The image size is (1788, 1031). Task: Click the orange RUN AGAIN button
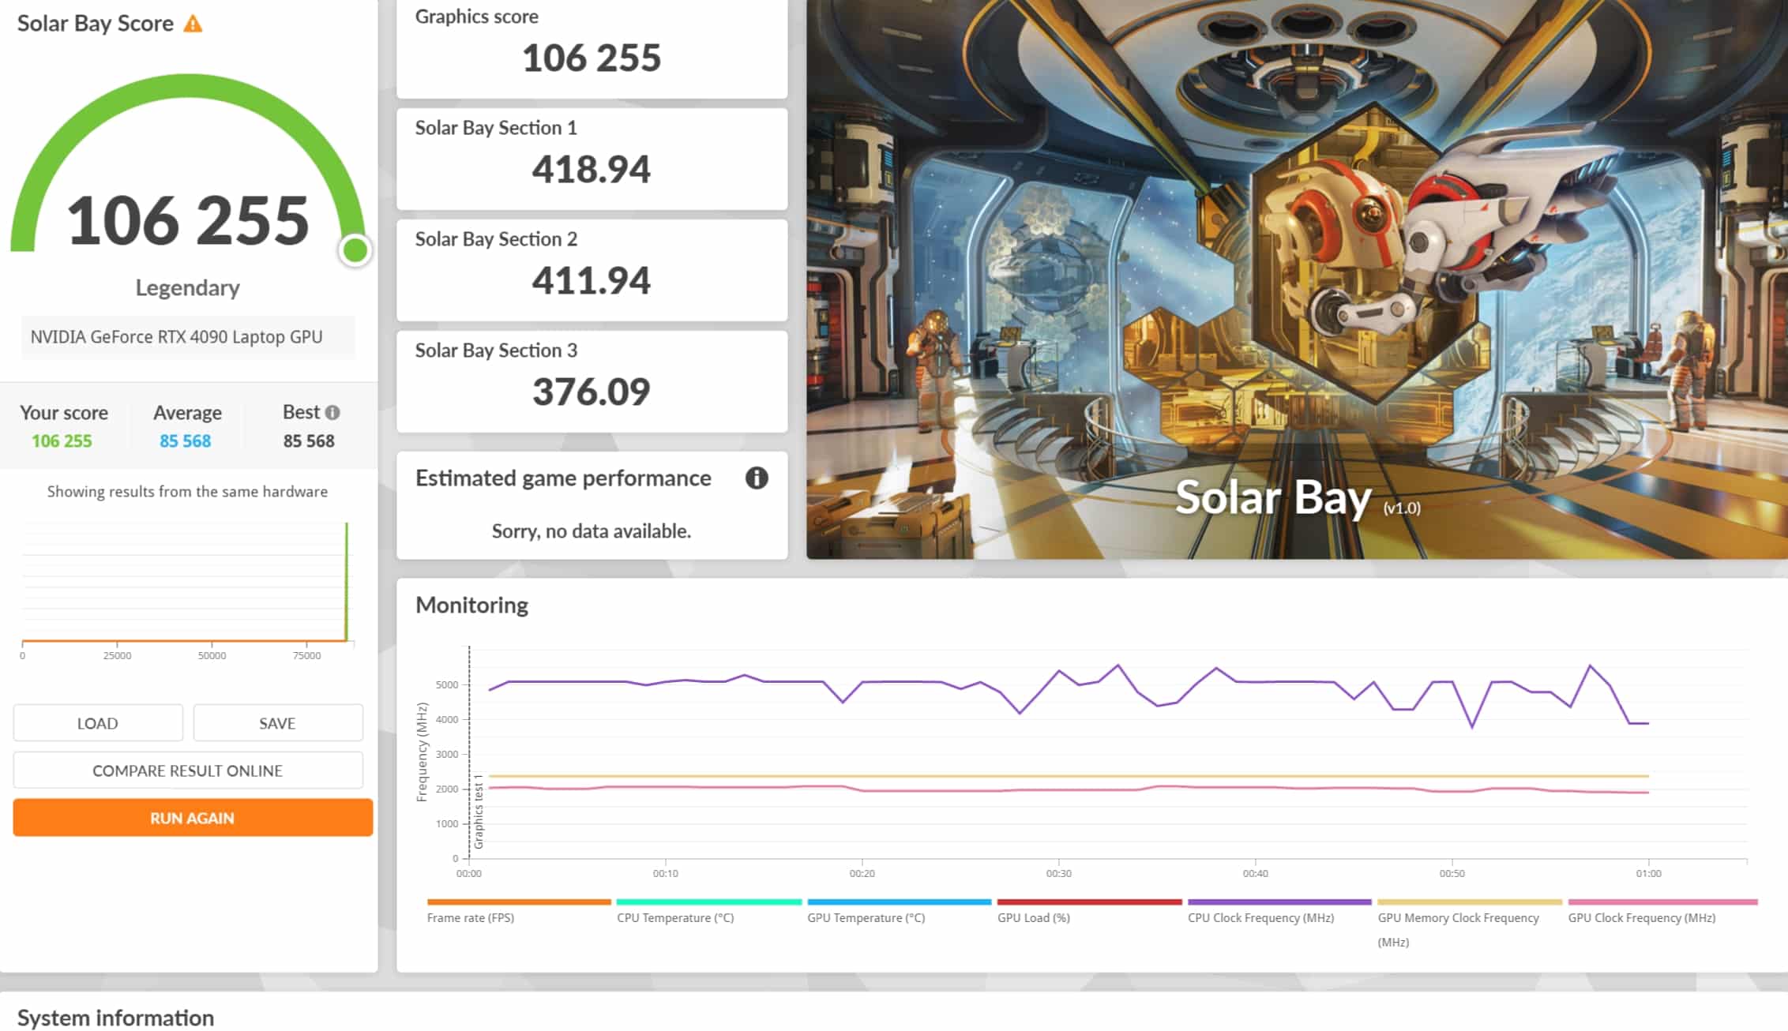tap(192, 818)
